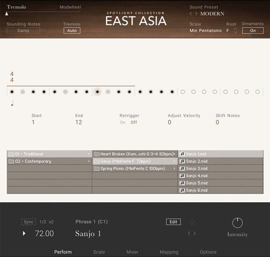Select previous Sound Preset with the left arrow
The height and width of the screenshot is (257, 270).
click(191, 13)
